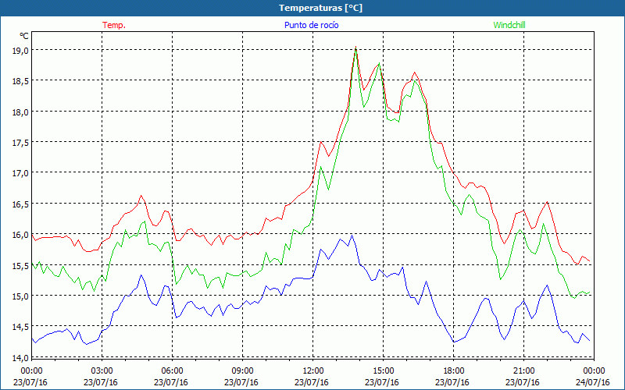625x390 pixels.
Task: Select the green 'Windchill' legend label
Action: [509, 25]
